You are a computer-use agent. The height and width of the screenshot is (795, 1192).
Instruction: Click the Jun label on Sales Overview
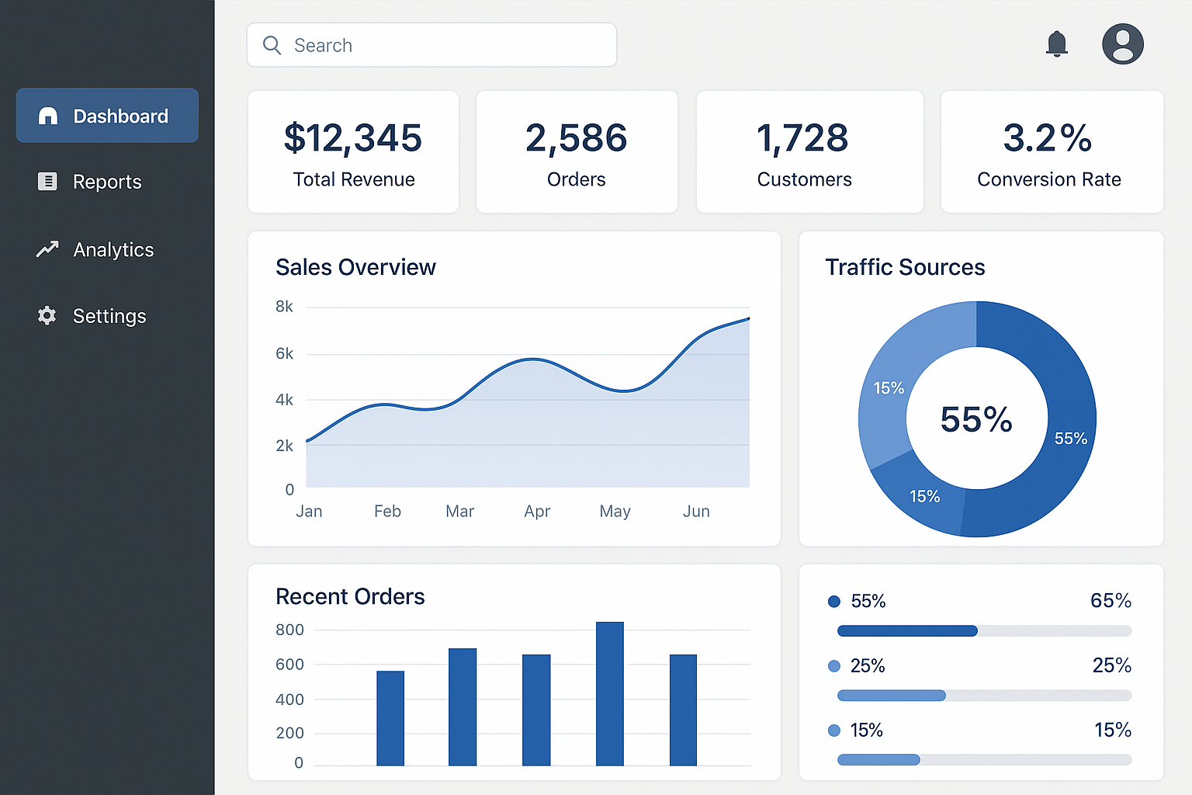(x=696, y=511)
